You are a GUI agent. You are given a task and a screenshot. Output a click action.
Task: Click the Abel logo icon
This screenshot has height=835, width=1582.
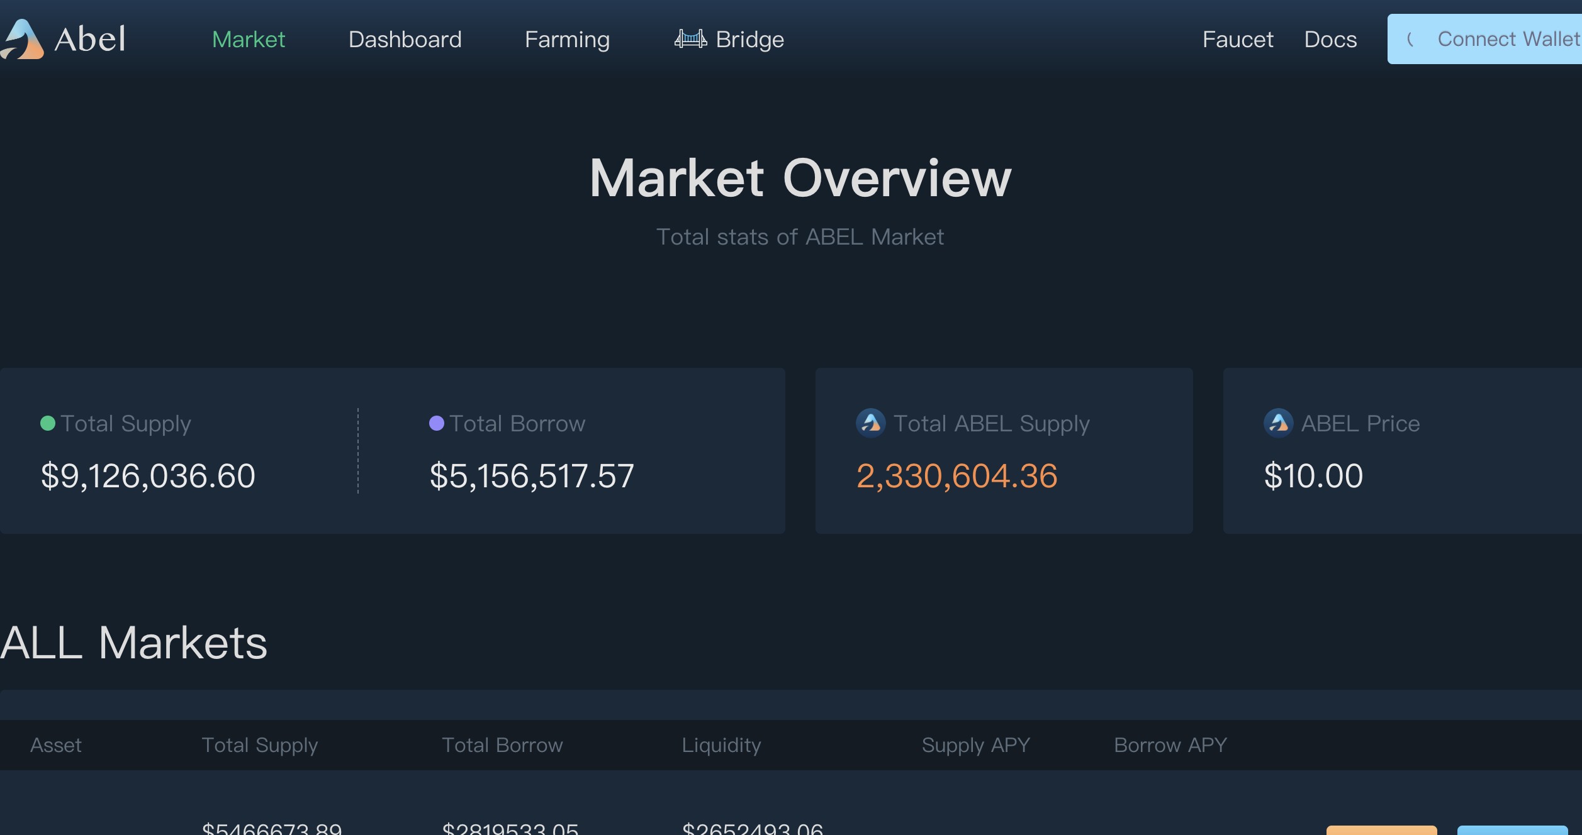point(23,39)
